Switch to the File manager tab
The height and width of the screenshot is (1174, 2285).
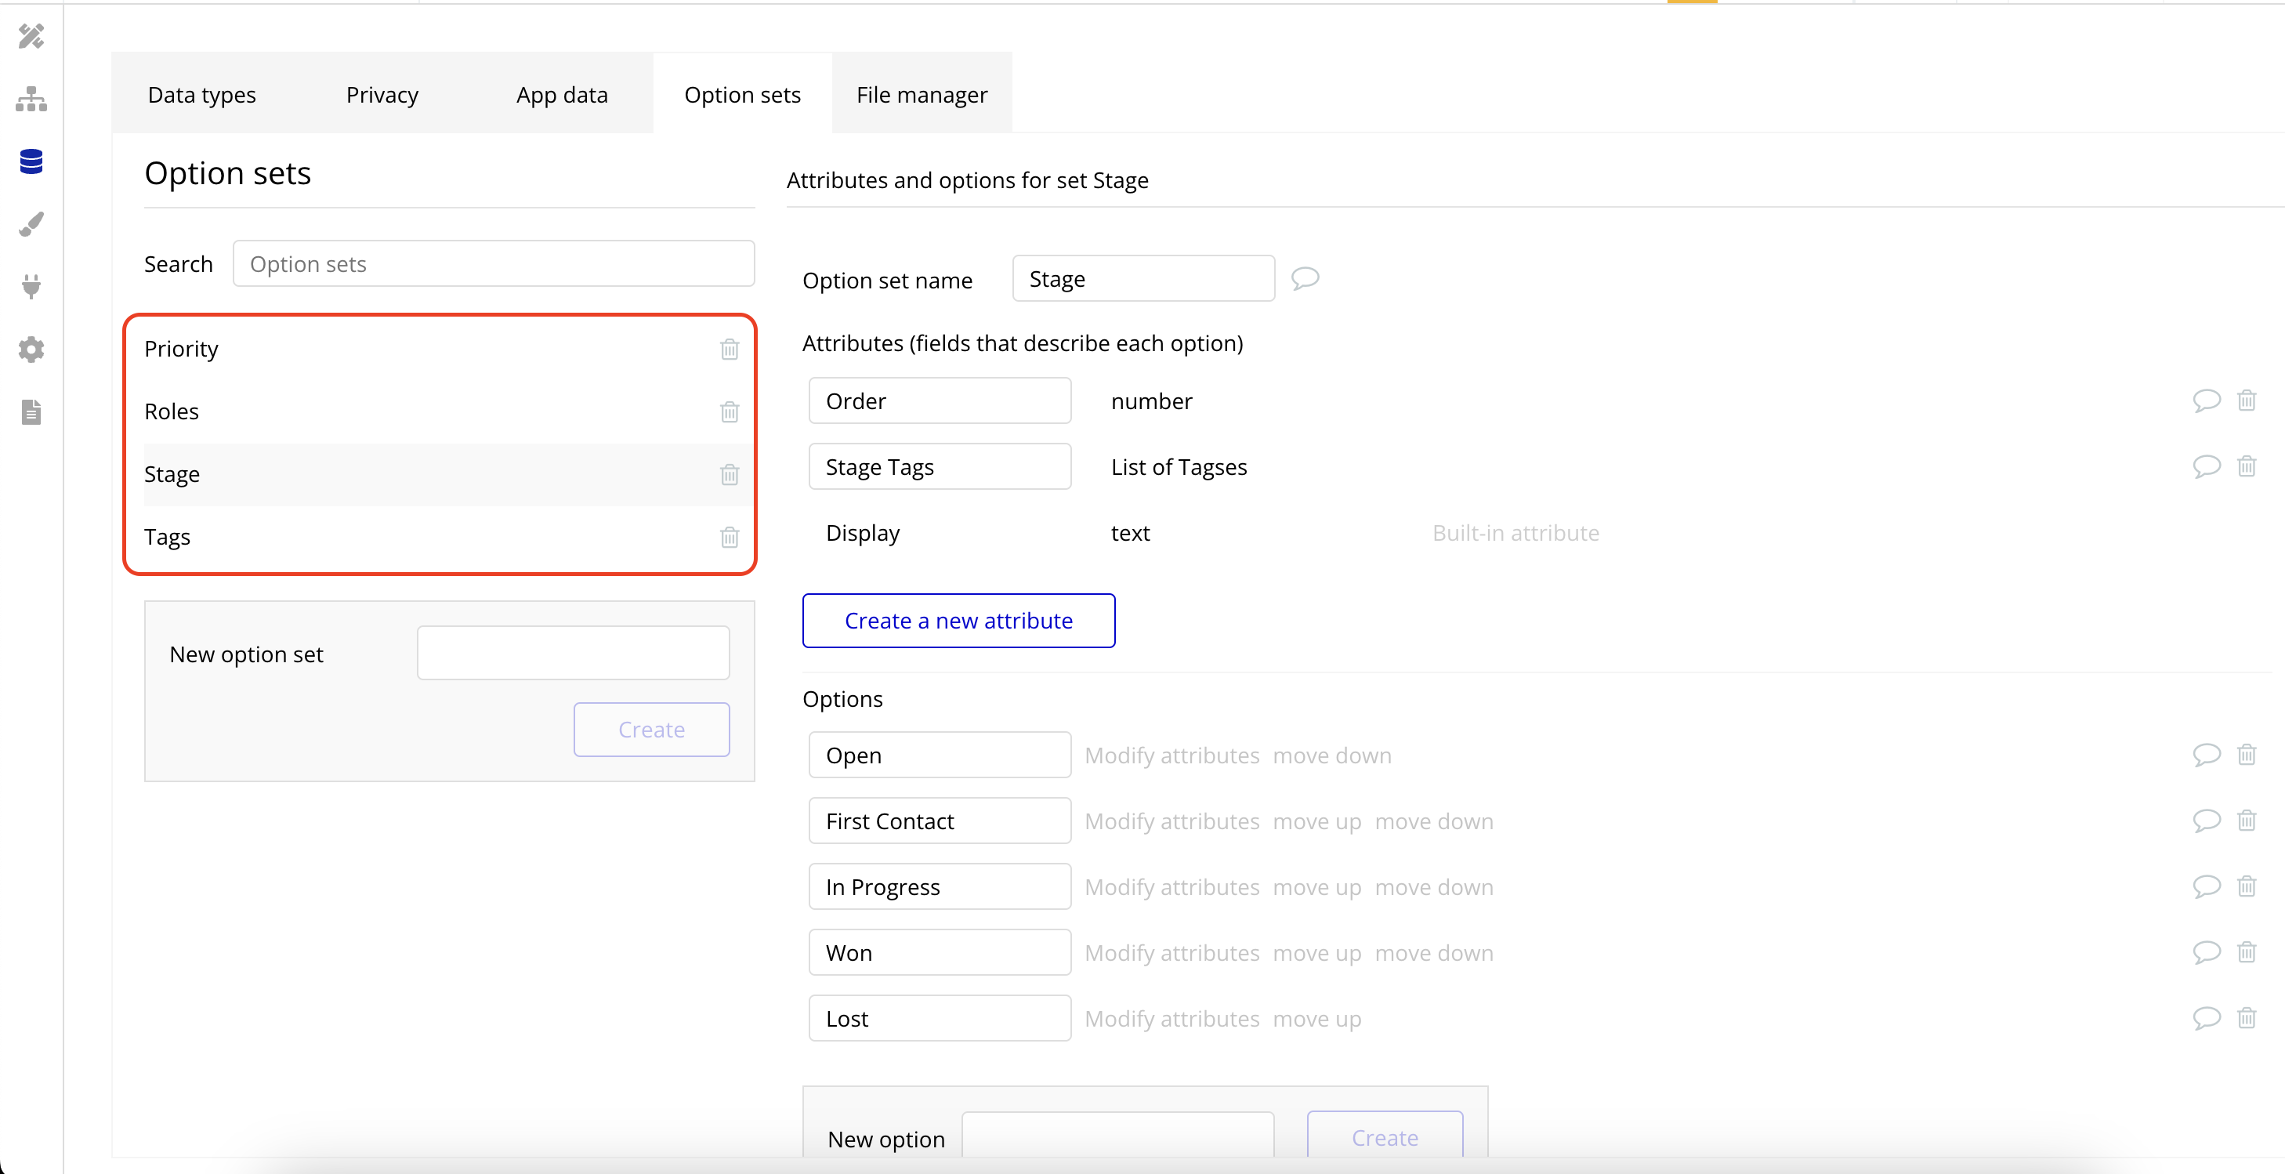(922, 95)
